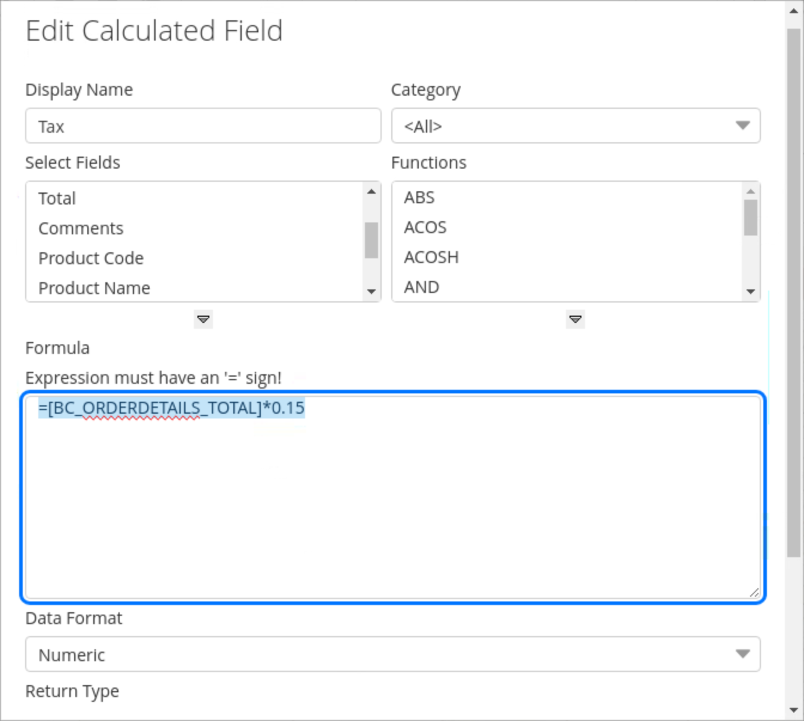This screenshot has width=804, height=721.
Task: Open the Category dropdown
Action: [x=575, y=126]
